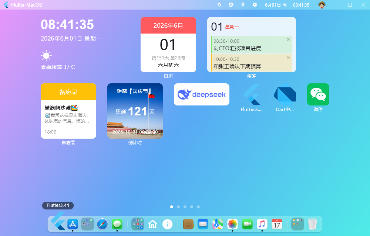This screenshot has height=236, width=370.
Task: Click the 2026年6月01日 星期一 date text
Action: click(x=71, y=38)
